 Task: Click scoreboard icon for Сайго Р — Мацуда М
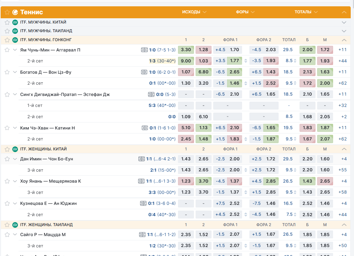tap(142, 234)
